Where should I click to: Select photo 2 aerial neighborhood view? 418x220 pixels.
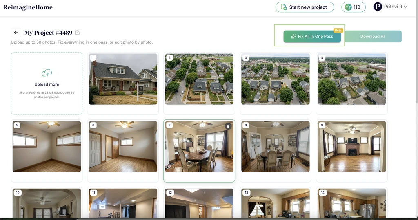[199, 79]
